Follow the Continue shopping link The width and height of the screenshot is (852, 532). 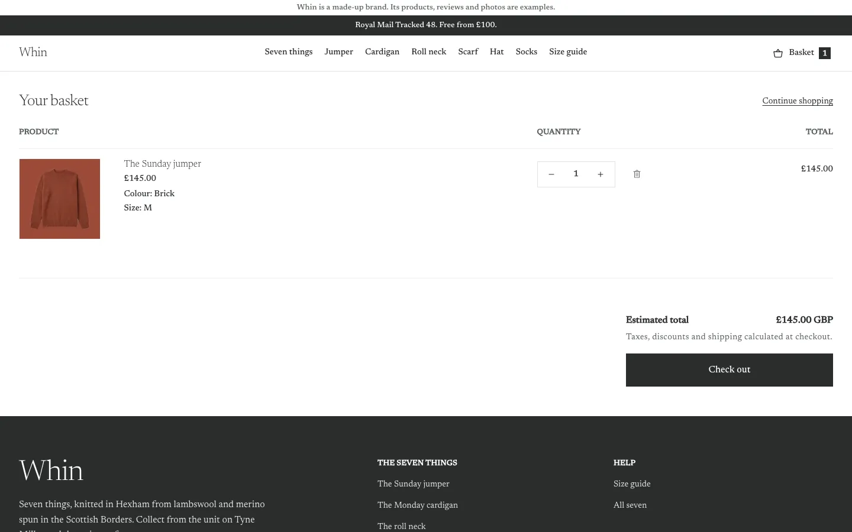(x=798, y=100)
